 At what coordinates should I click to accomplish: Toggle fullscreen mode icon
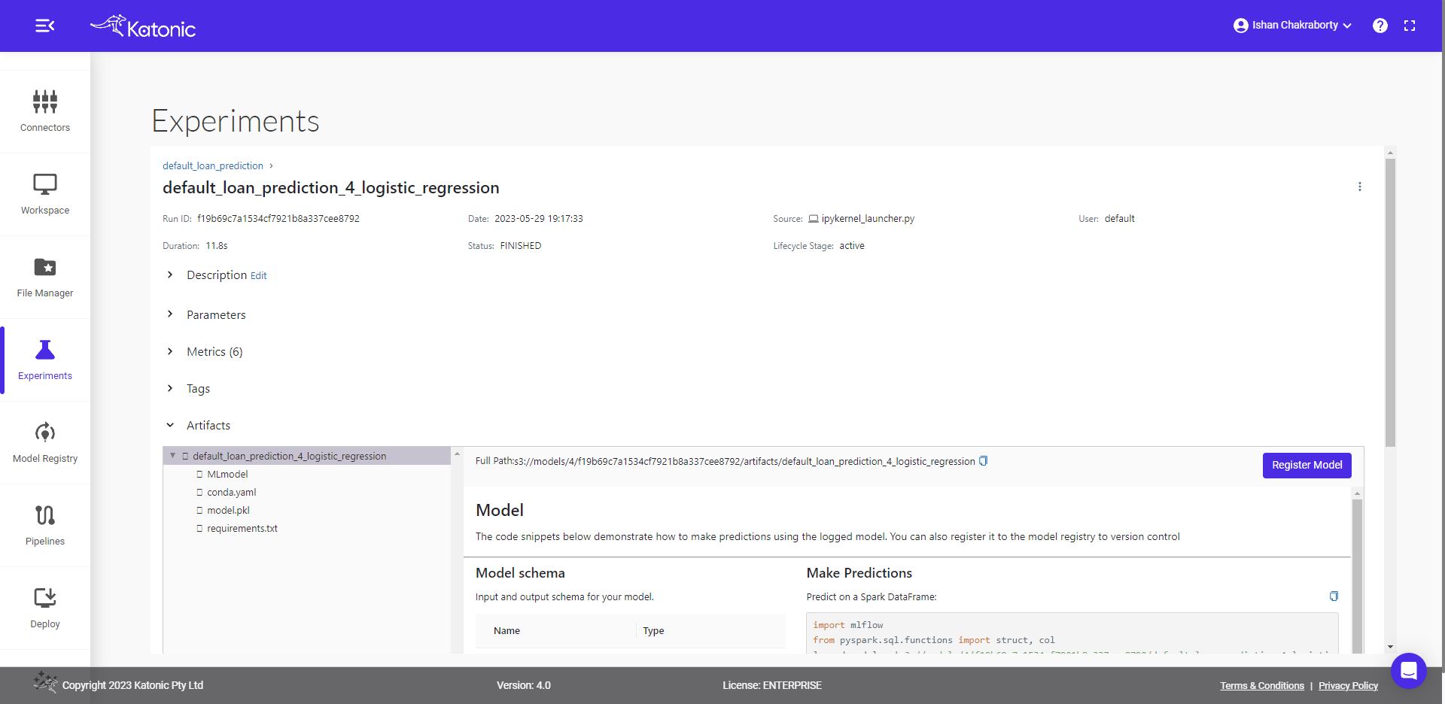[x=1410, y=26]
